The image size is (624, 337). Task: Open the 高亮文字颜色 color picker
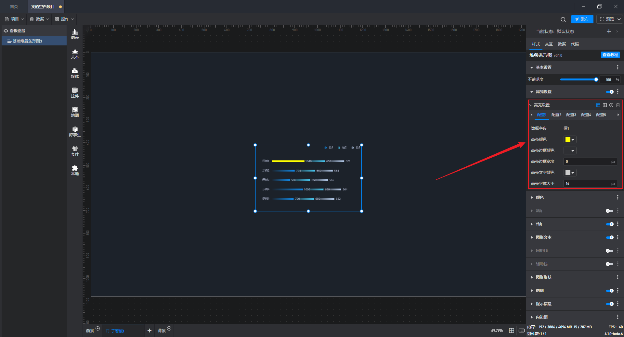570,173
